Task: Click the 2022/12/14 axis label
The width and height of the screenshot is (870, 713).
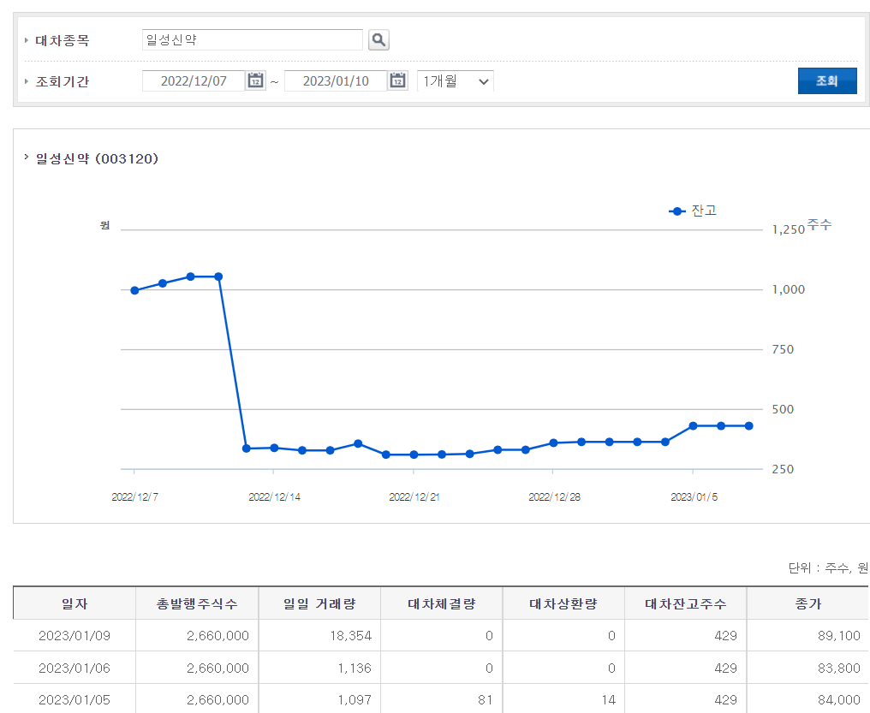Action: click(274, 496)
